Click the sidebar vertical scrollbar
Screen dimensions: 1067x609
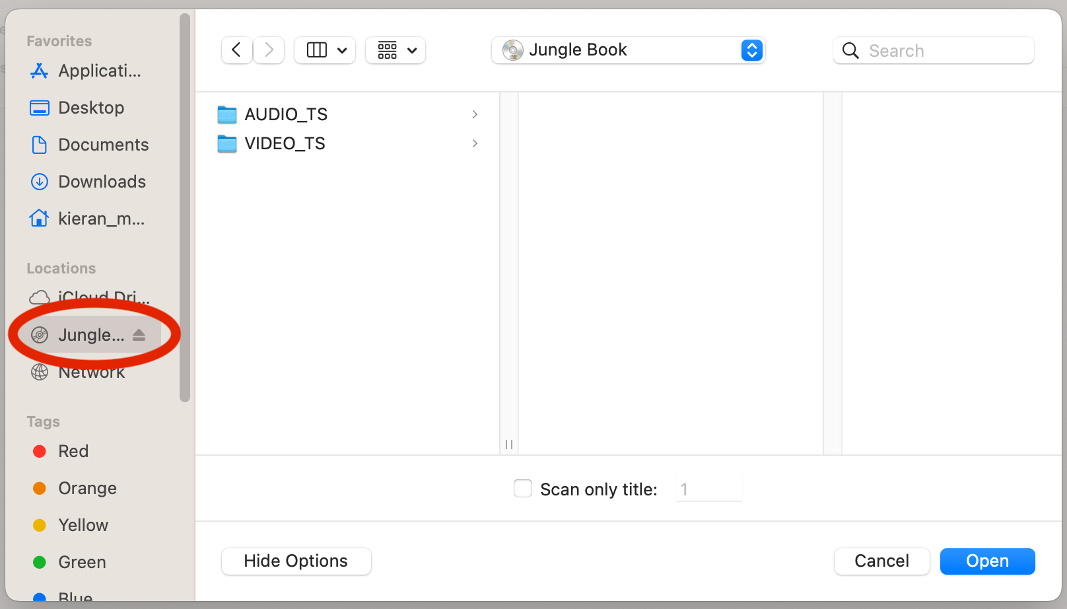point(185,207)
